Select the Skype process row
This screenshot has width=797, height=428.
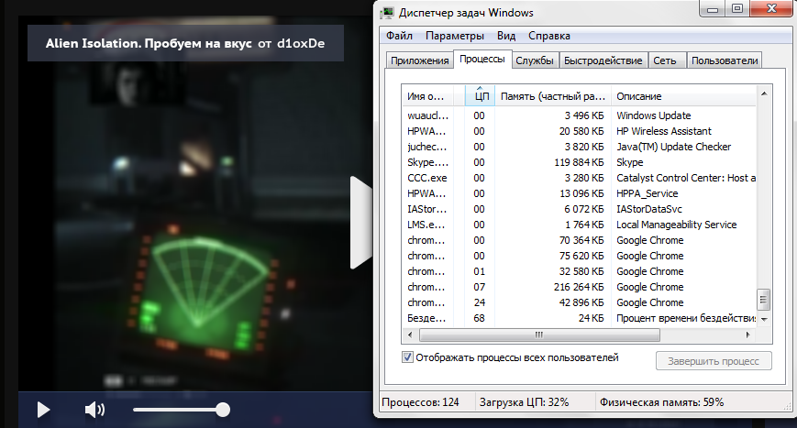(579, 162)
